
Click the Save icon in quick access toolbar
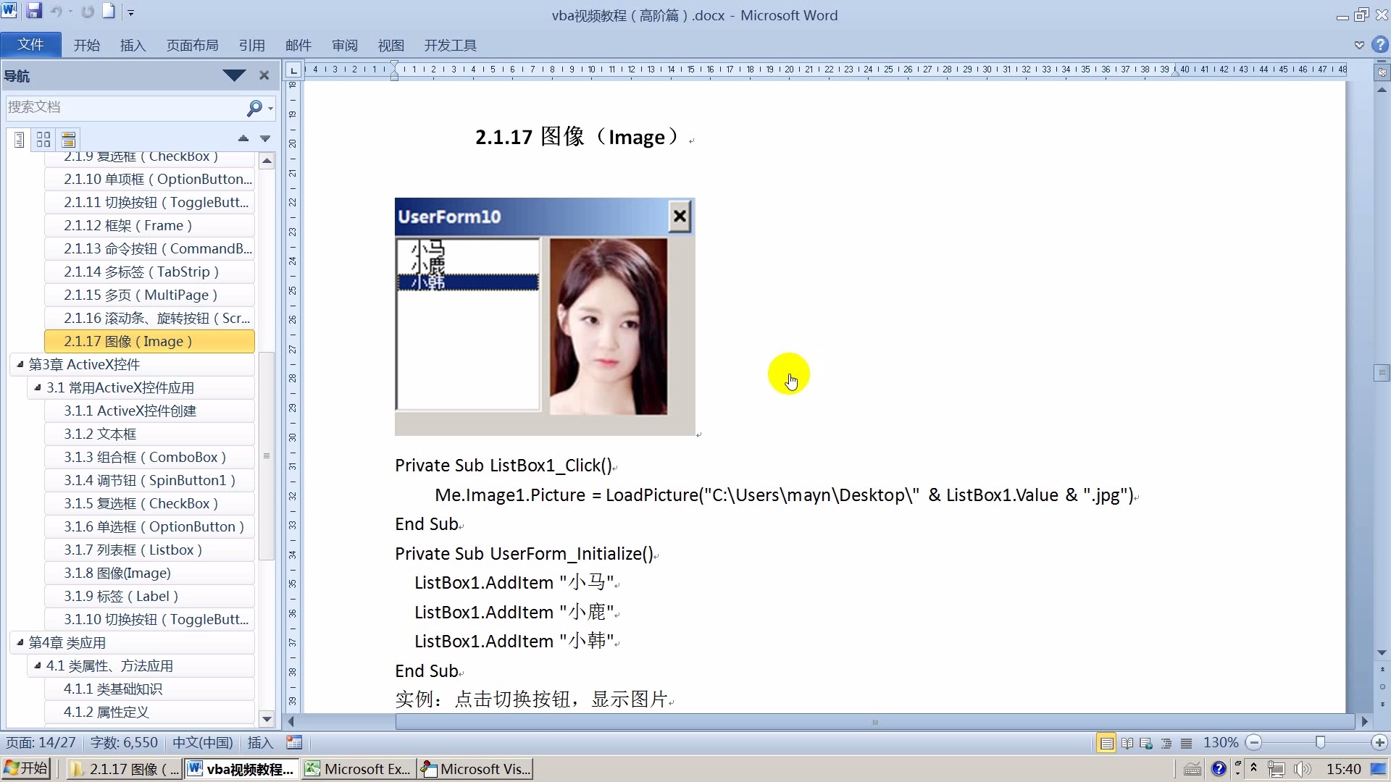[34, 12]
